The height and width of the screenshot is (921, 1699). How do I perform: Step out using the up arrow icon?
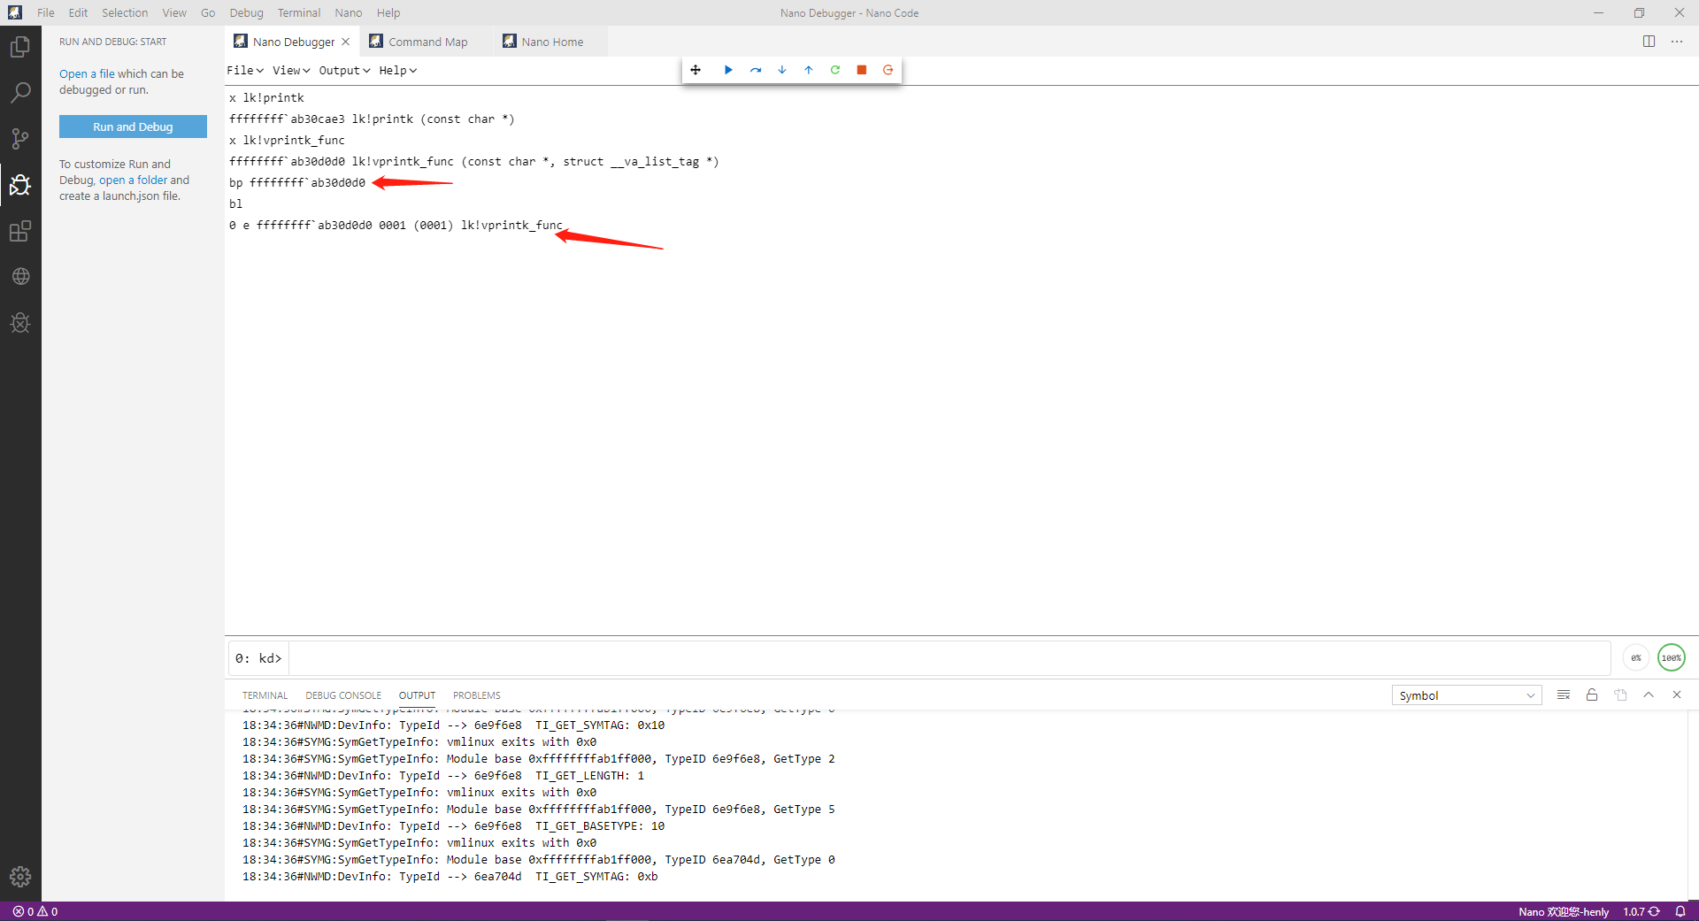point(808,70)
